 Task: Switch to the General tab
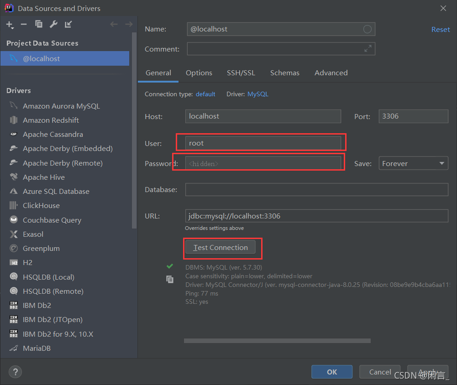click(x=158, y=73)
